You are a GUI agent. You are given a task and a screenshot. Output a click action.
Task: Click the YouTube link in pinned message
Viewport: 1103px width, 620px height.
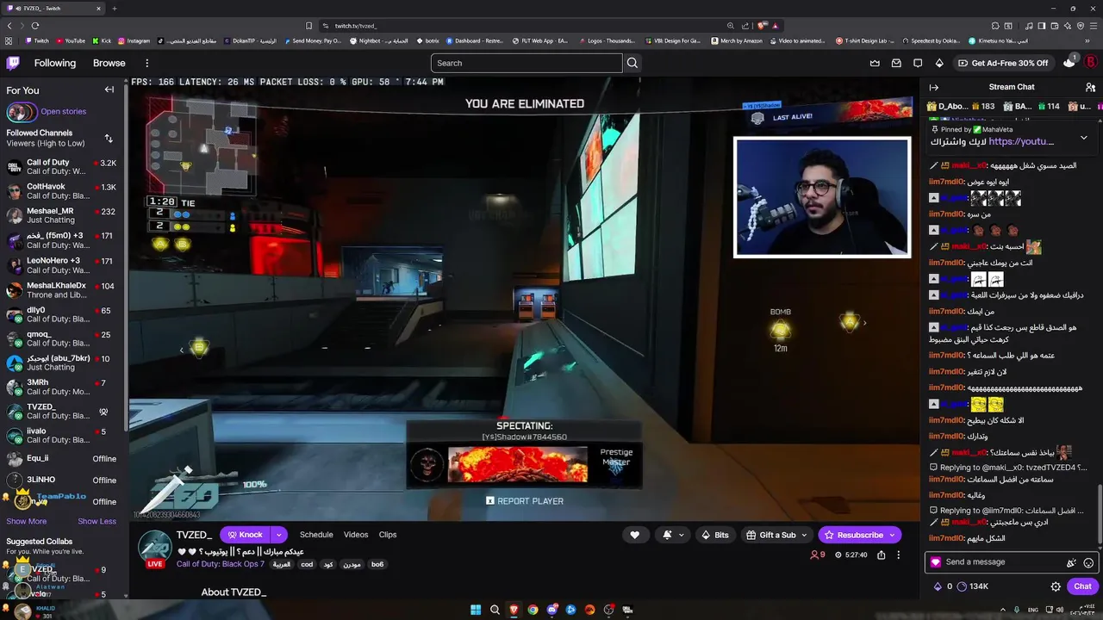coord(1021,141)
